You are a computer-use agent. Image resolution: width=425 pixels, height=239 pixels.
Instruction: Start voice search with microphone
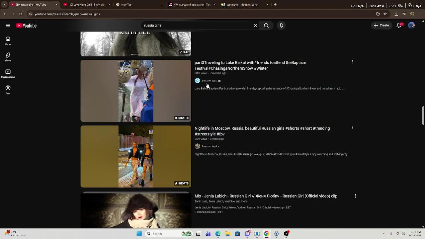[281, 26]
